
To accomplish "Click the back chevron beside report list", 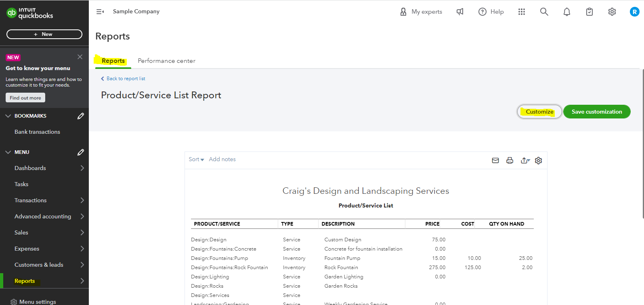I will (103, 79).
